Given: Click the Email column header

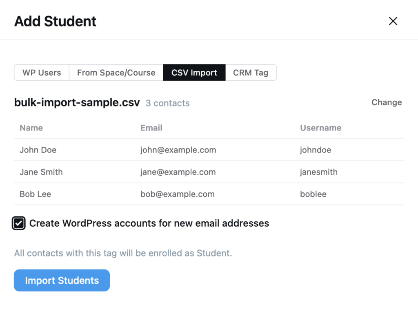Looking at the screenshot, I should click(151, 128).
